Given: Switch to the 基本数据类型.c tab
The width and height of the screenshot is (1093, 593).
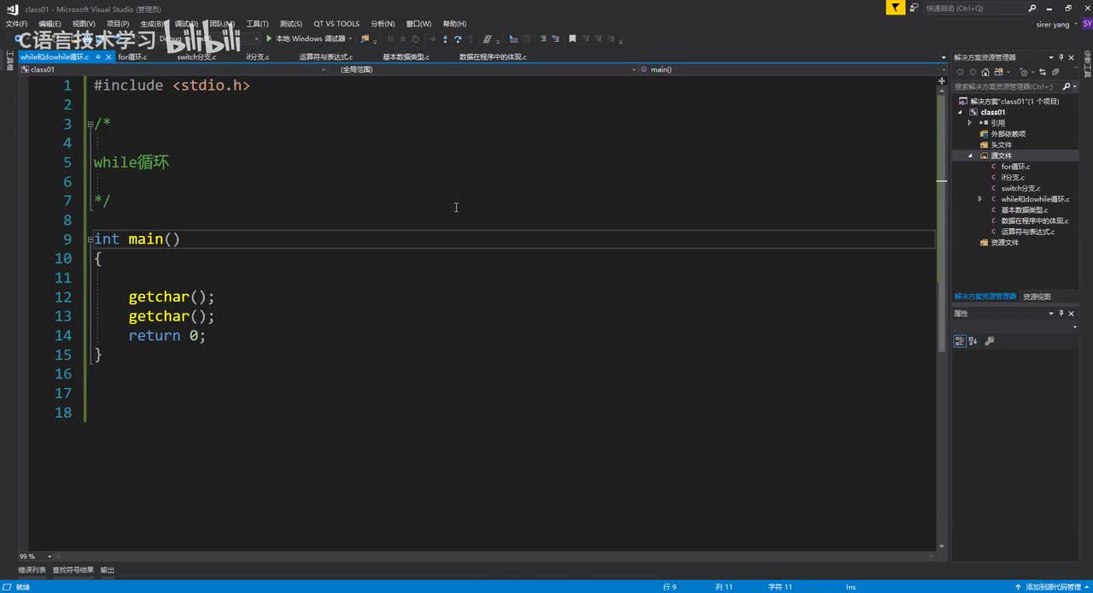Looking at the screenshot, I should click(406, 57).
